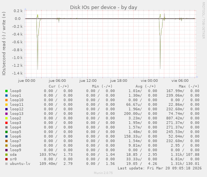The width and height of the screenshot is (207, 177).
Task: Click the Avg (-/+) column header
Action: tap(146, 86)
